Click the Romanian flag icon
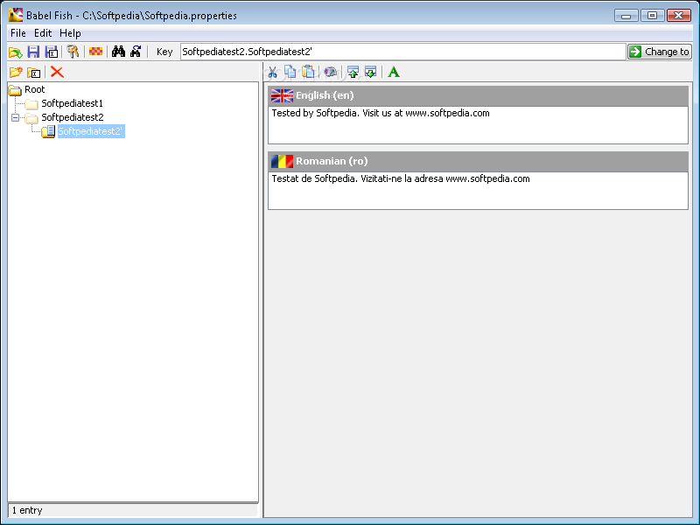 click(282, 161)
